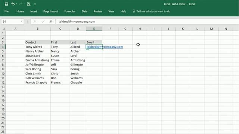239x134 pixels.
Task: Click the taldred@mycompany.com email link cell
Action: [94, 47]
